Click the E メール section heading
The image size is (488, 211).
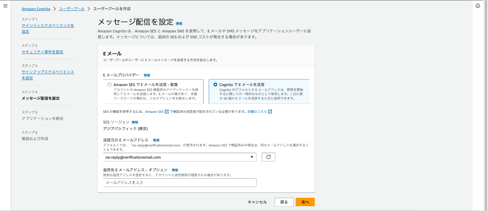(x=113, y=54)
